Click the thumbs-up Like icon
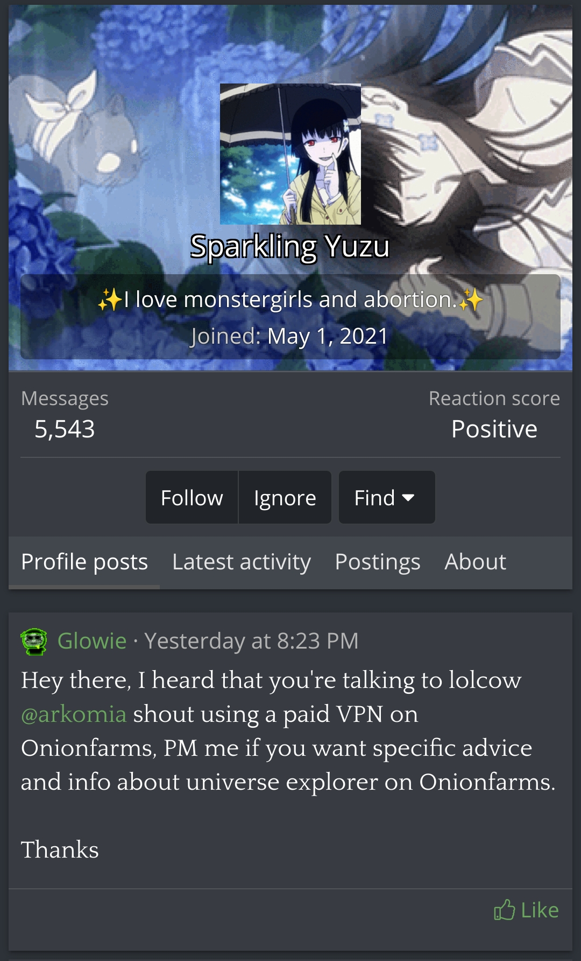This screenshot has width=581, height=961. pyautogui.click(x=504, y=910)
